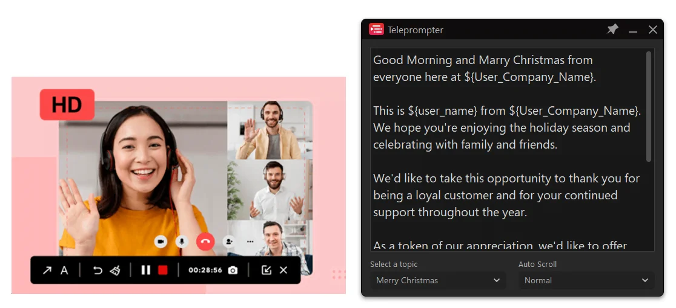Close the recording toolbar
This screenshot has width=676, height=308.
(283, 270)
